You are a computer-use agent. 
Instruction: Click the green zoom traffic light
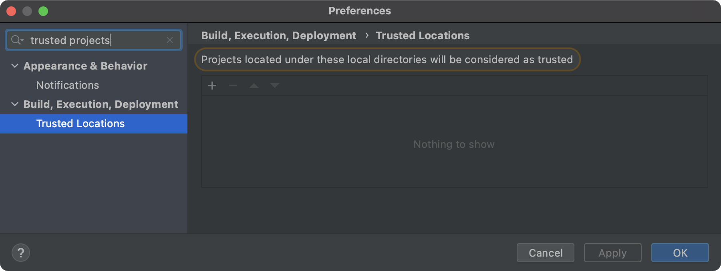(43, 11)
